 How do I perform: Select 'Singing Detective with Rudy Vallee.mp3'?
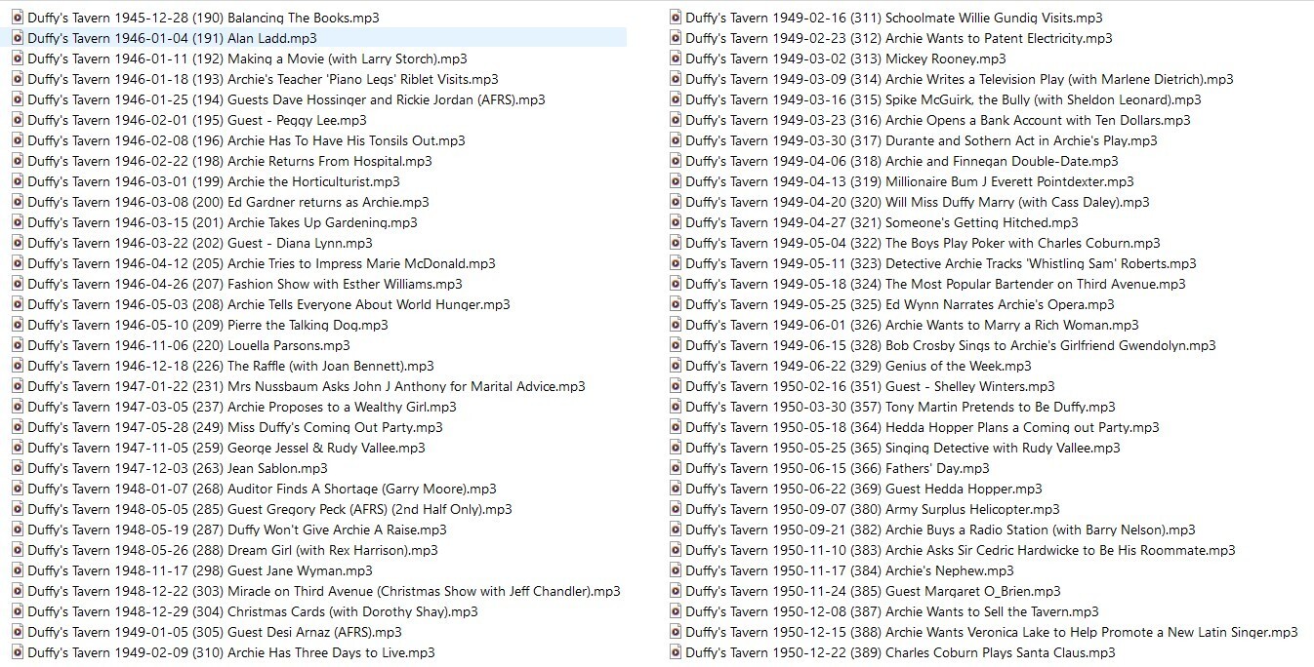tap(903, 448)
